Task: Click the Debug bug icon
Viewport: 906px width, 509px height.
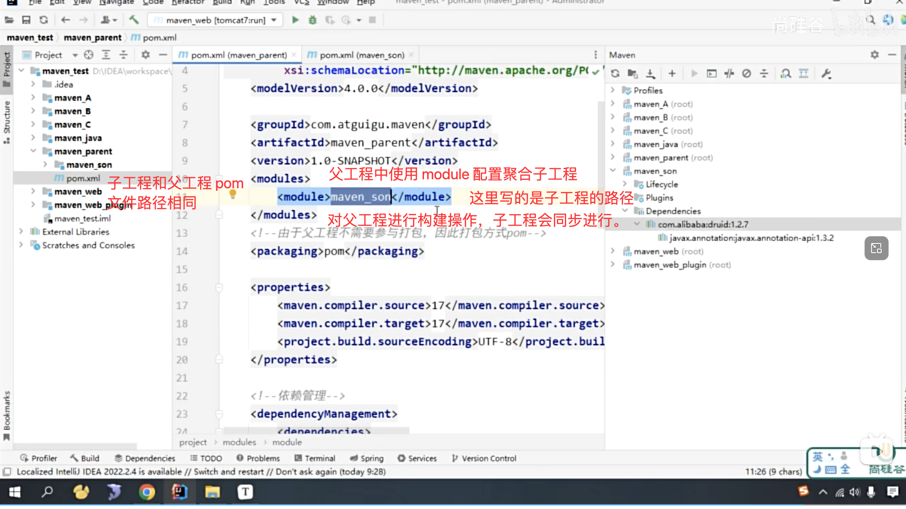Action: tap(312, 20)
